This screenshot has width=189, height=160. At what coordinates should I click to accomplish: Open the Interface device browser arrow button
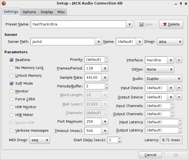coord(179,60)
